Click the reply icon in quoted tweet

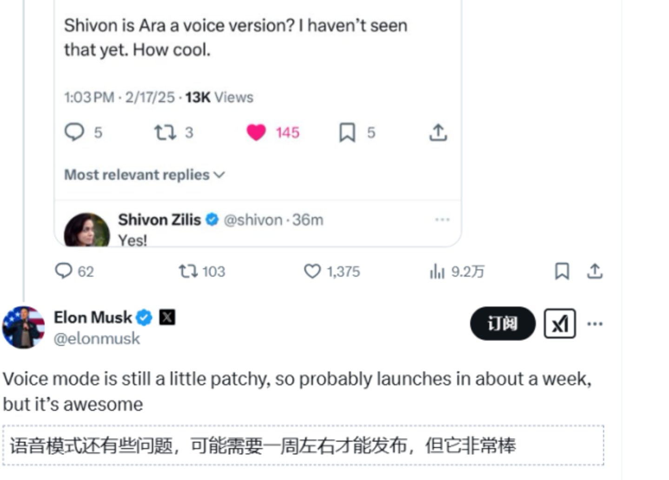pos(74,132)
